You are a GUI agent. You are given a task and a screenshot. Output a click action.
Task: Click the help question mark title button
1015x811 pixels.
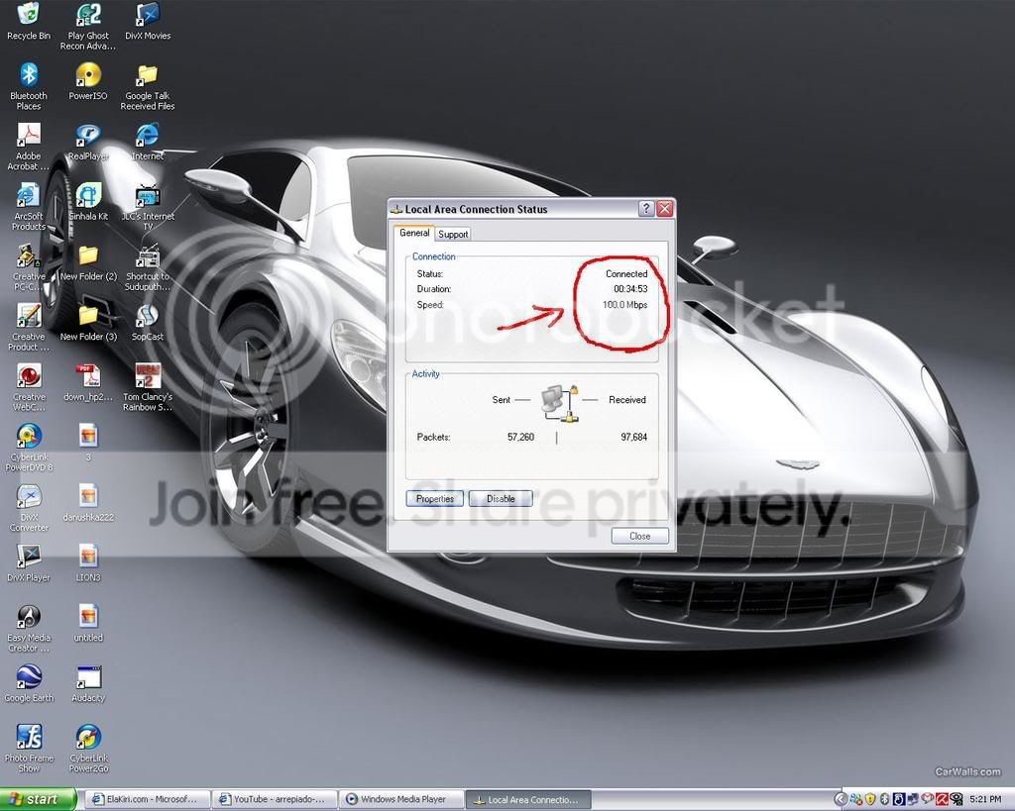(x=646, y=208)
